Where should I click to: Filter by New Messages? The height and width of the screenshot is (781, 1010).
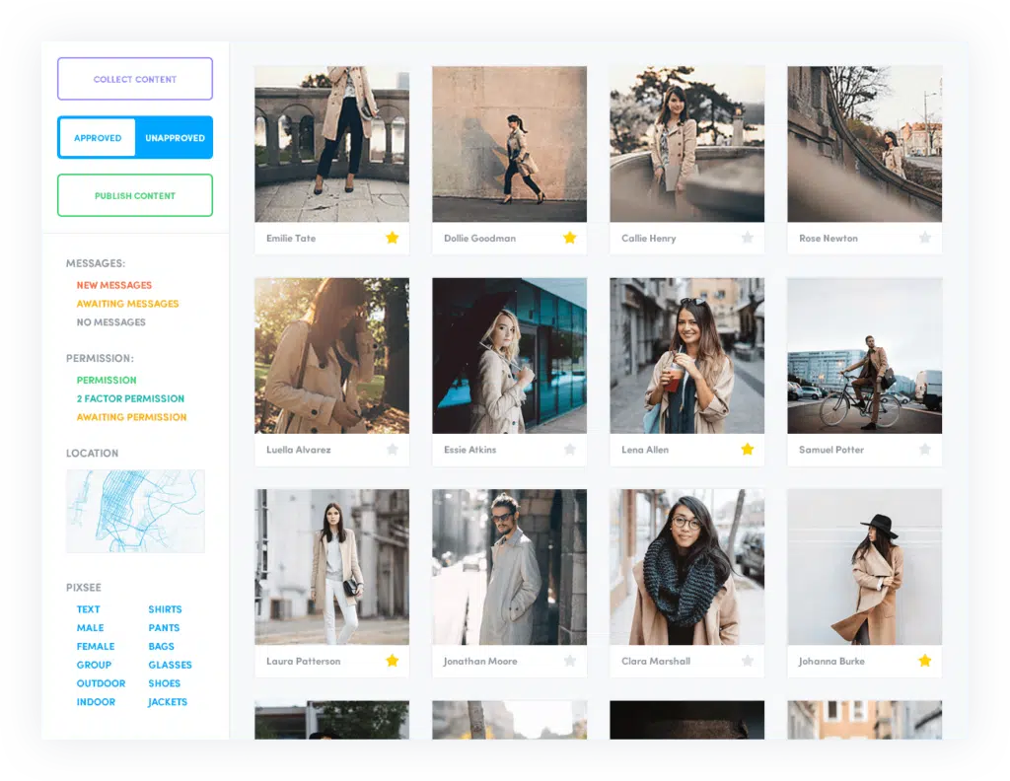(x=114, y=285)
